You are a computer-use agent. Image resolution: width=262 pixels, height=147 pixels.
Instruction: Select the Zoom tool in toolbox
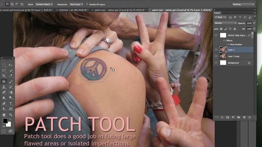click(11, 115)
